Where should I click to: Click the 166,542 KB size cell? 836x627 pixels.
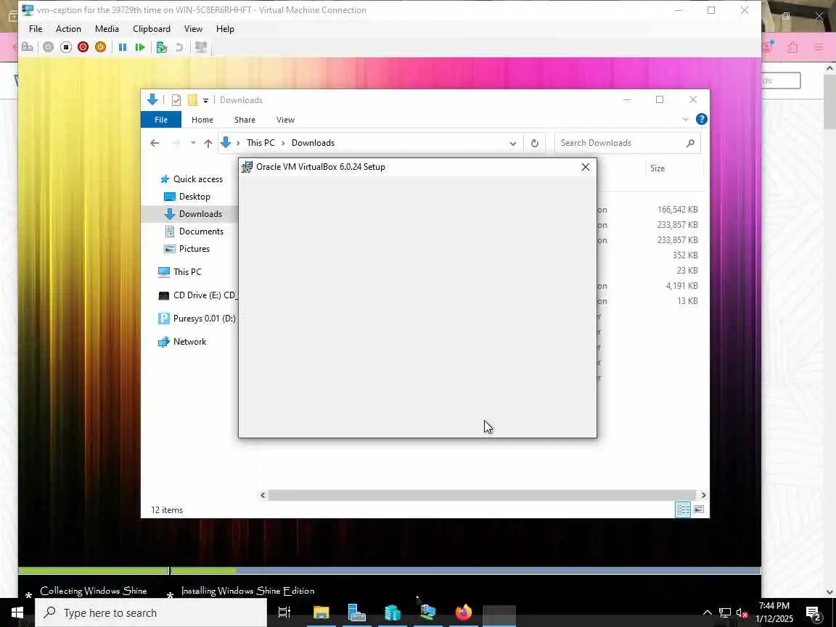click(677, 210)
